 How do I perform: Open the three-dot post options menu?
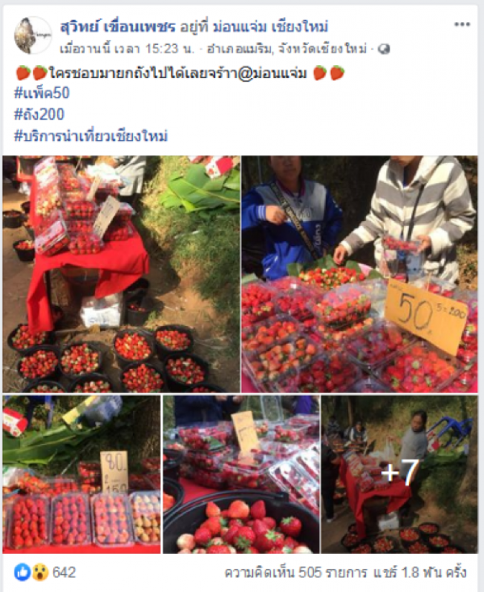462,25
